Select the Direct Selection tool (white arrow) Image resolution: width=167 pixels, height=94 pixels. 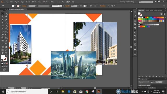click(6, 13)
